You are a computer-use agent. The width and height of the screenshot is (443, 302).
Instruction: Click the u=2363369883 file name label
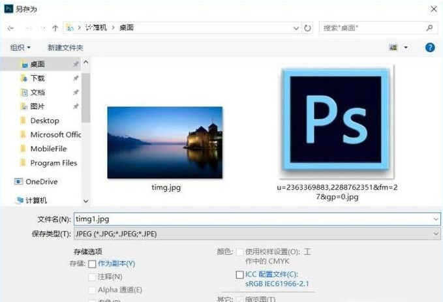click(x=337, y=192)
